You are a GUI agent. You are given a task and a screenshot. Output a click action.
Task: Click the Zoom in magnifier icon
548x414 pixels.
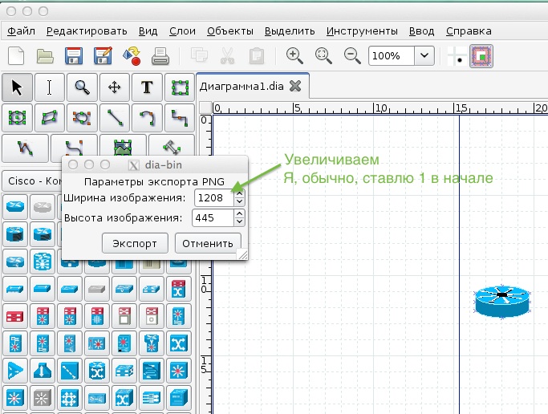[x=294, y=56]
